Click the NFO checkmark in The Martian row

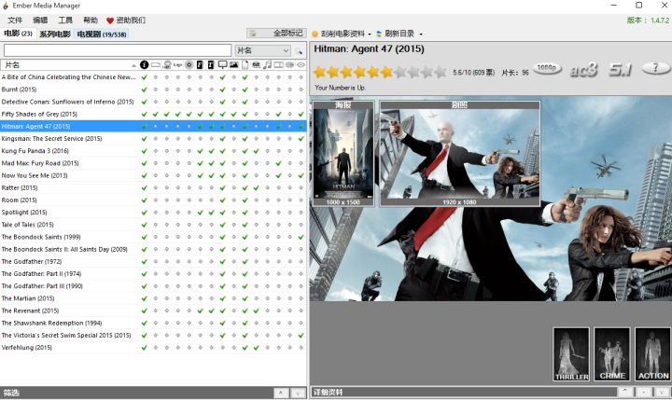(x=145, y=298)
